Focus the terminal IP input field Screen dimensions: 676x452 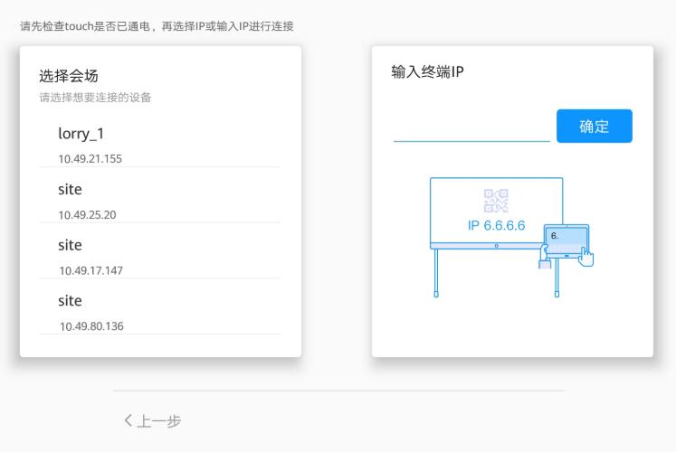tap(471, 127)
